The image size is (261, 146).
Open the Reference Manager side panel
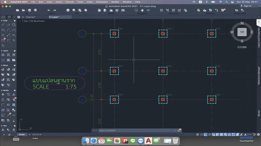coord(259,75)
